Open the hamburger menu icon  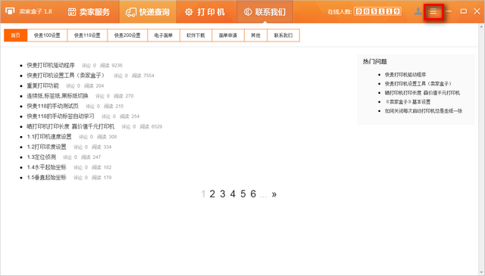pos(433,12)
